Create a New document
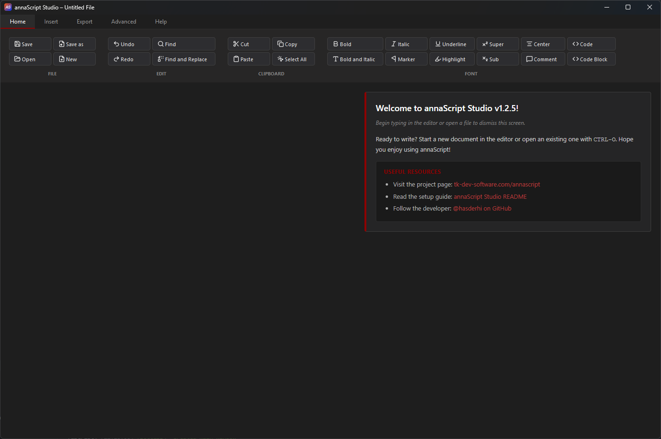Image resolution: width=661 pixels, height=439 pixels. point(74,59)
